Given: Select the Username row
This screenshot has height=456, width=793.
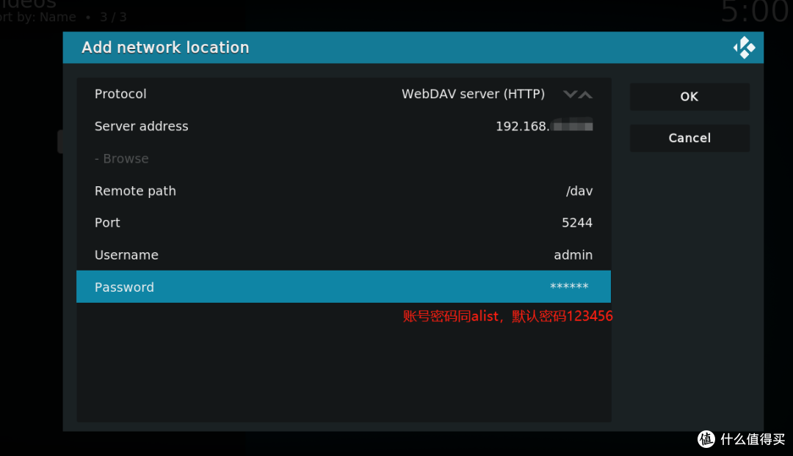Looking at the screenshot, I should click(126, 255).
